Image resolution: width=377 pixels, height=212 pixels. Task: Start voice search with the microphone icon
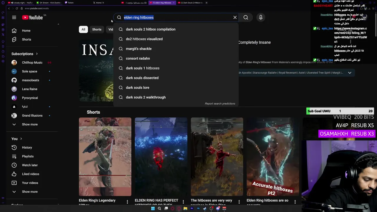tap(261, 17)
